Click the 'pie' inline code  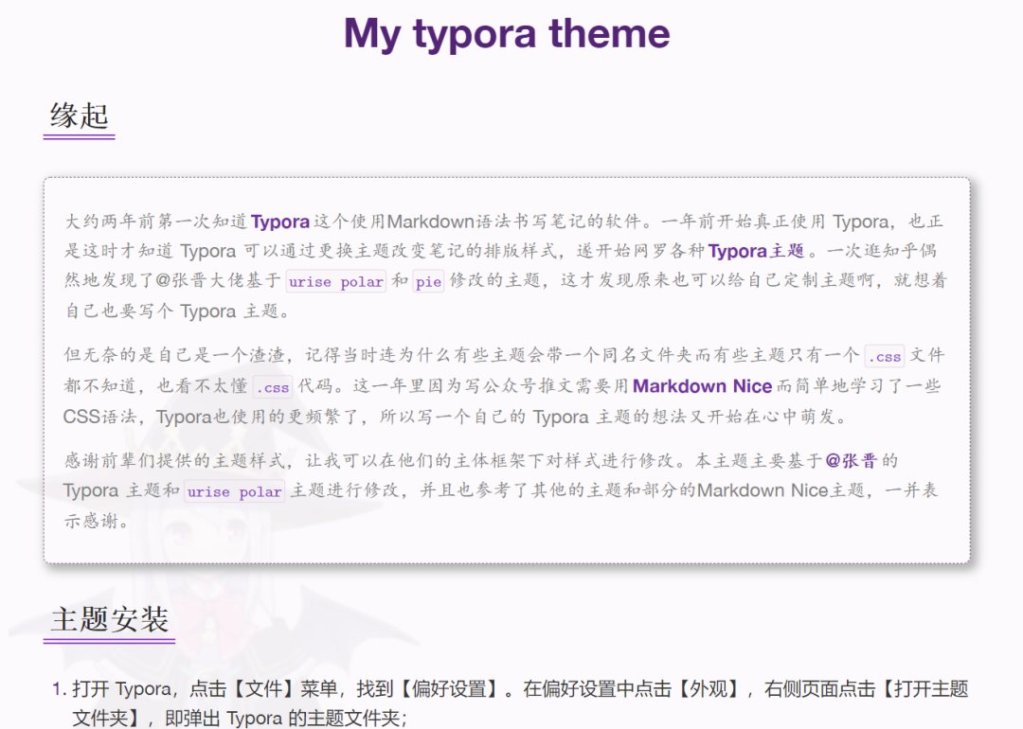click(x=429, y=282)
